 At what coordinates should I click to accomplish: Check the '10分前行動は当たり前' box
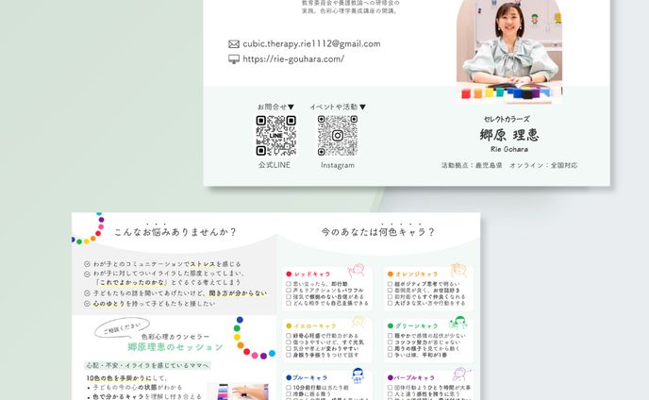[x=289, y=388]
